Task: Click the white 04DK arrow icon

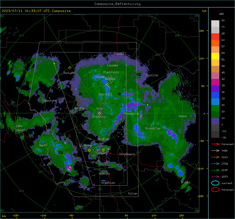Action: pyautogui.click(x=215, y=151)
